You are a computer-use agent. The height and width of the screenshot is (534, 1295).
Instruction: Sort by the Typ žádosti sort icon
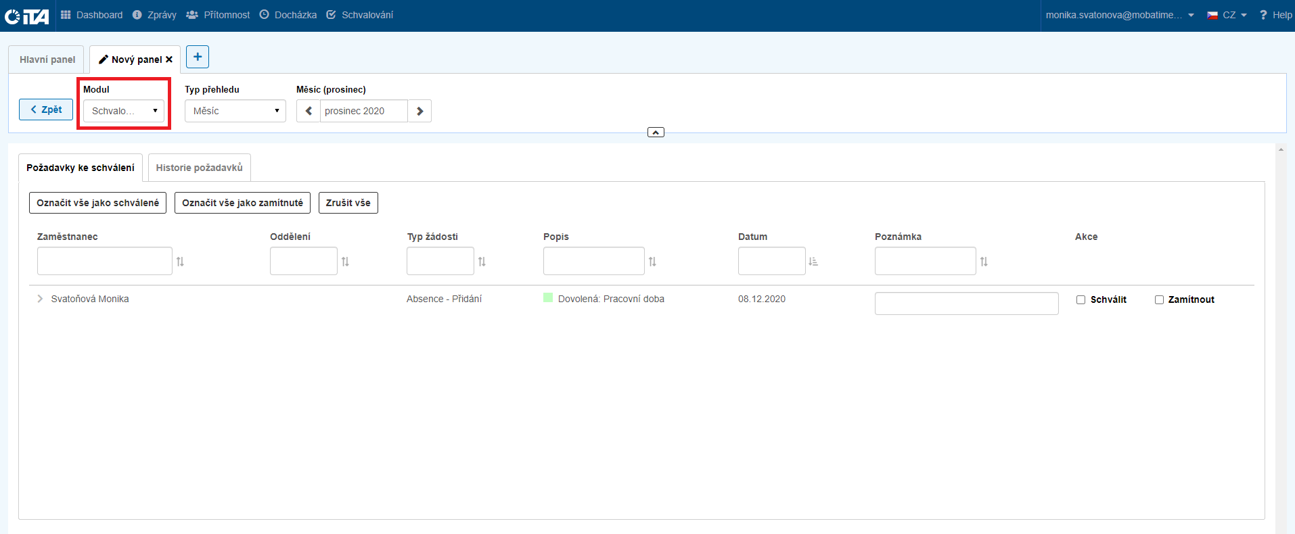point(482,262)
